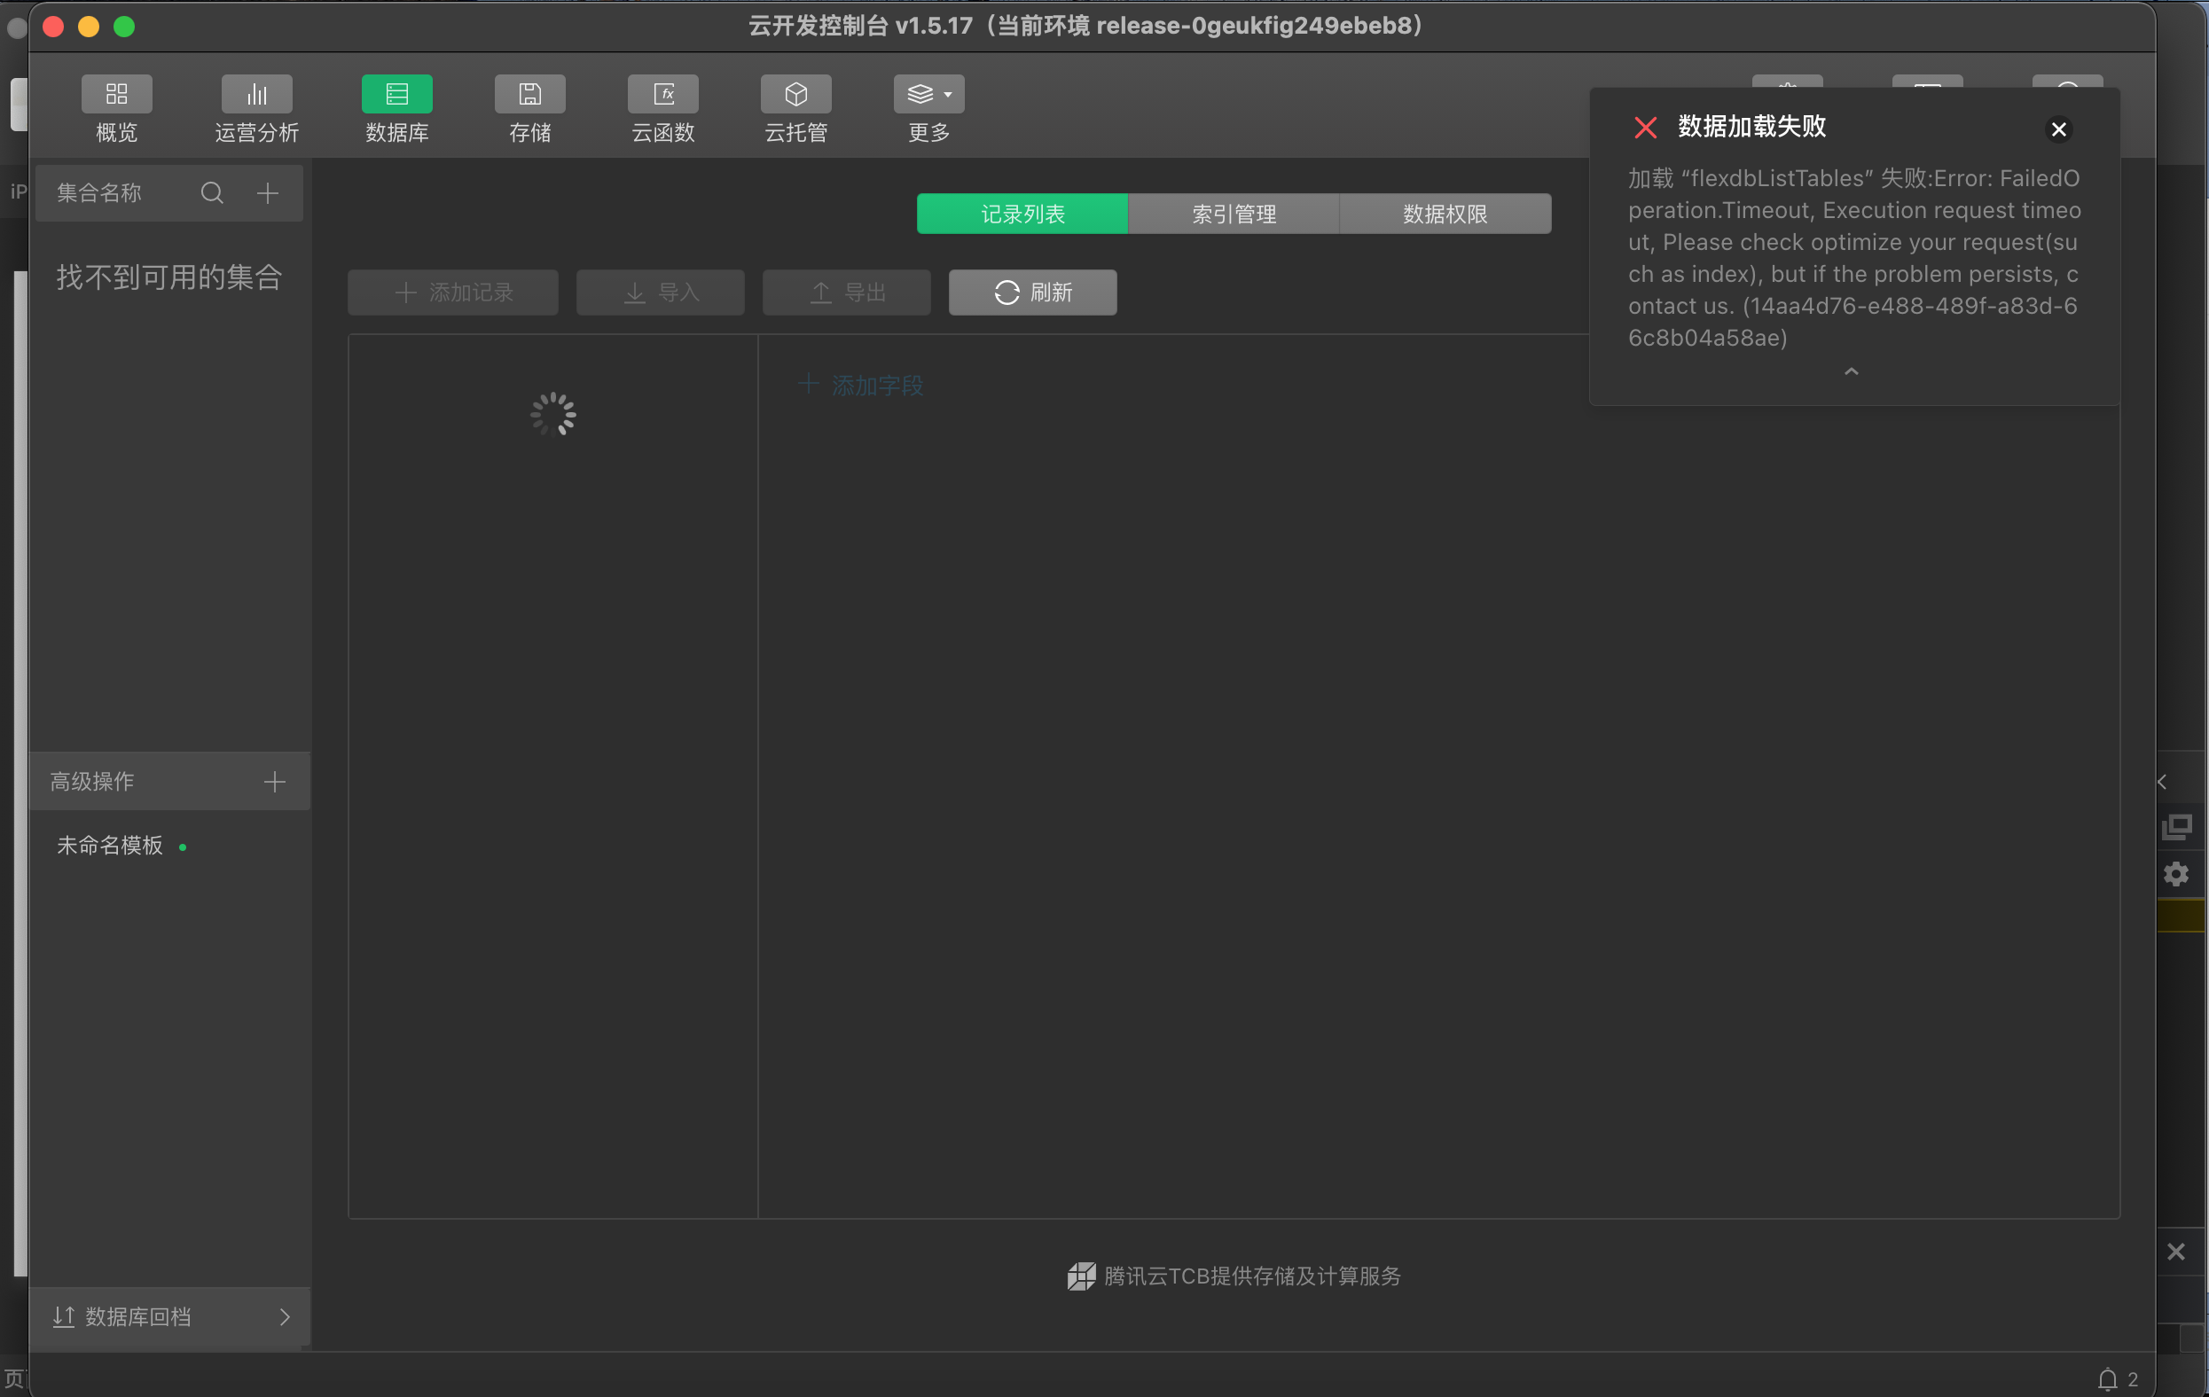Select the 存储 storage icon
Image resolution: width=2209 pixels, height=1397 pixels.
coord(529,95)
